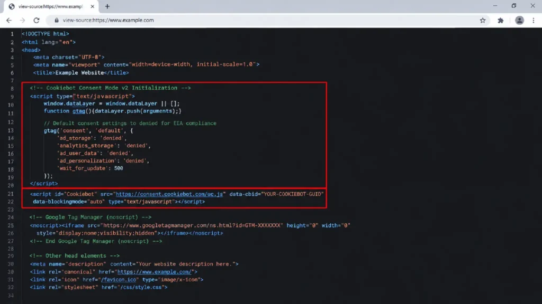Reload the view-source page
The width and height of the screenshot is (542, 304).
(37, 21)
